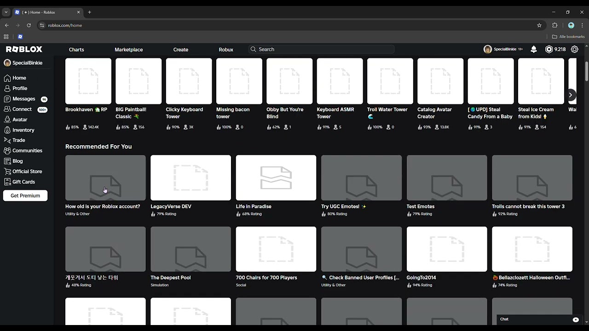Open the browser extensions puzzle icon
Screen dimensions: 589x331
[x=555, y=25]
